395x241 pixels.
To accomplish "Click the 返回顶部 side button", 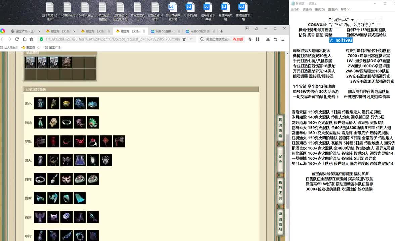I will [x=280, y=222].
